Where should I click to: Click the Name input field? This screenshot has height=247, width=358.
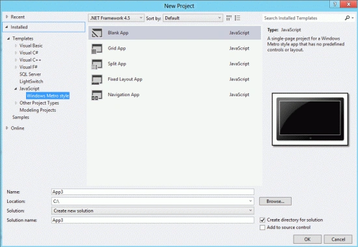[x=153, y=192]
